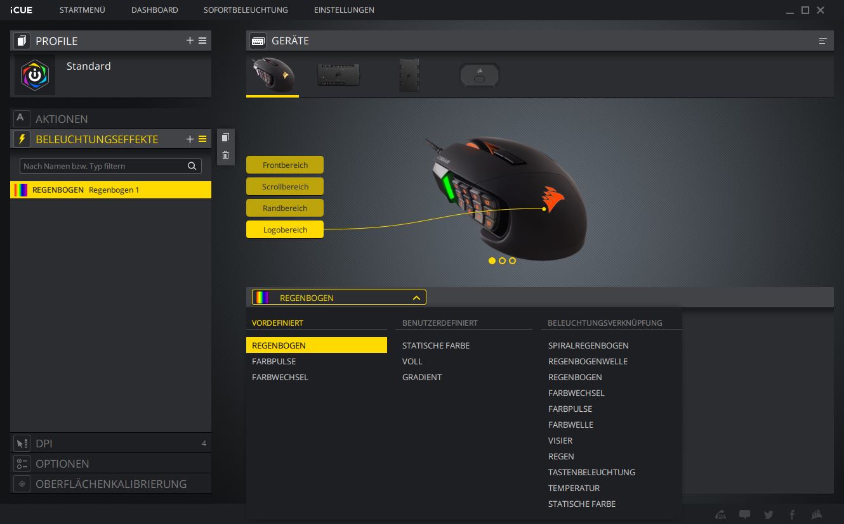844x524 pixels.
Task: Choose Temperatur lighting link
Action: pos(574,488)
